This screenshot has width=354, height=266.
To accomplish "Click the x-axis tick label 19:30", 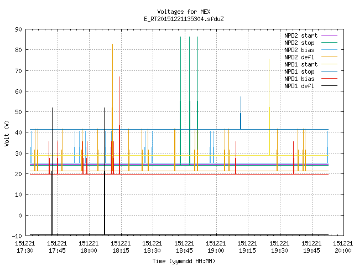I will tap(280, 250).
